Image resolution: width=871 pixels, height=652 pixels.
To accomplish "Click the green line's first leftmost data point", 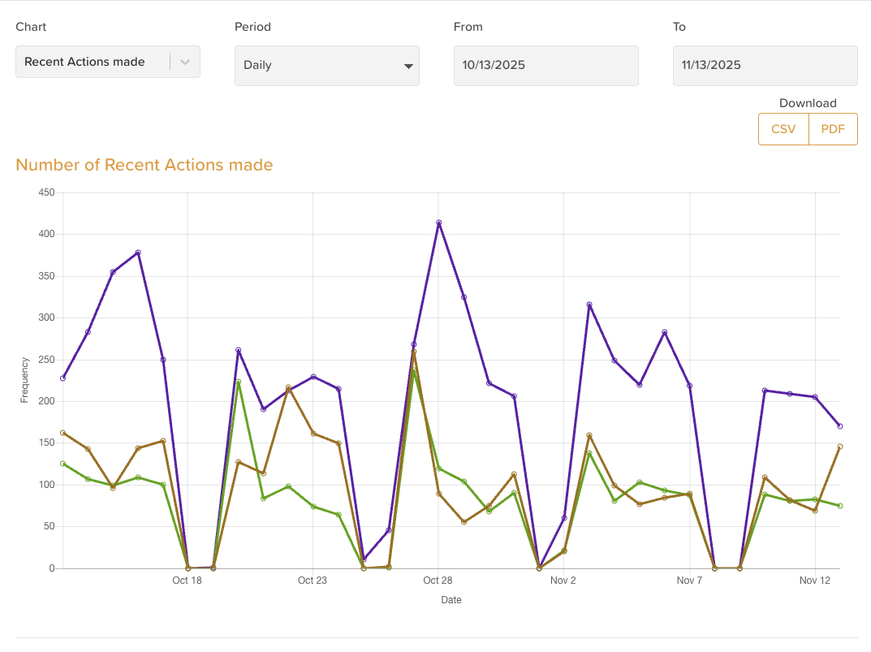I will point(63,464).
